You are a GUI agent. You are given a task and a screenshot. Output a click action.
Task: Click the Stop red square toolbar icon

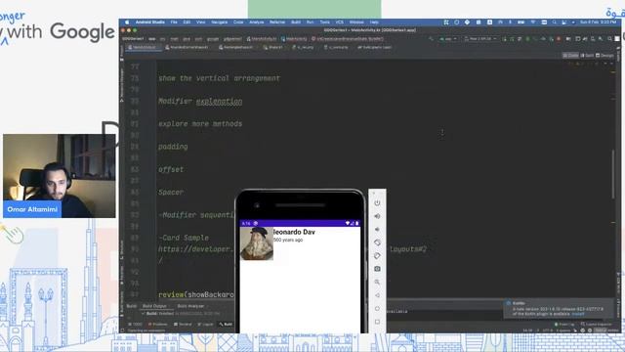point(559,39)
